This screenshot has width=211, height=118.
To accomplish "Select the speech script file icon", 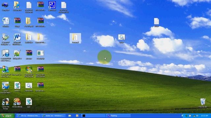I will (17, 87).
